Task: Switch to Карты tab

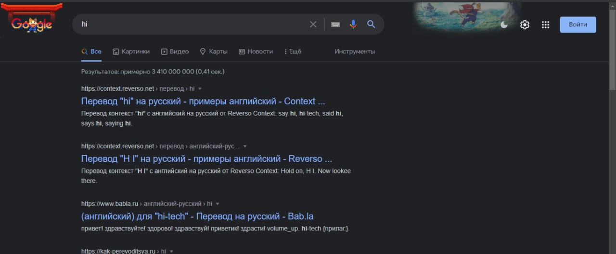Action: click(214, 51)
